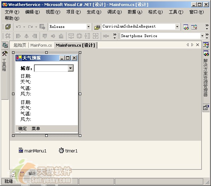Click the Align Lefts layout icon
211x186 pixels.
(x=18, y=36)
